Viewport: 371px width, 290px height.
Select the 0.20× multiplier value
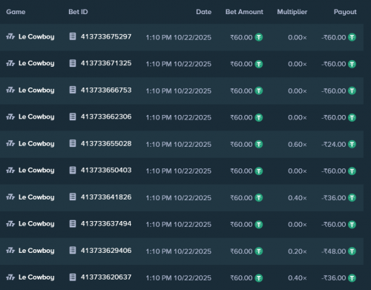pos(298,251)
